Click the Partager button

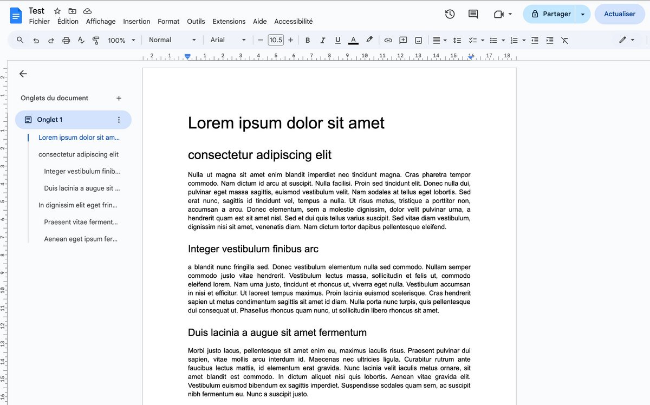coord(550,14)
